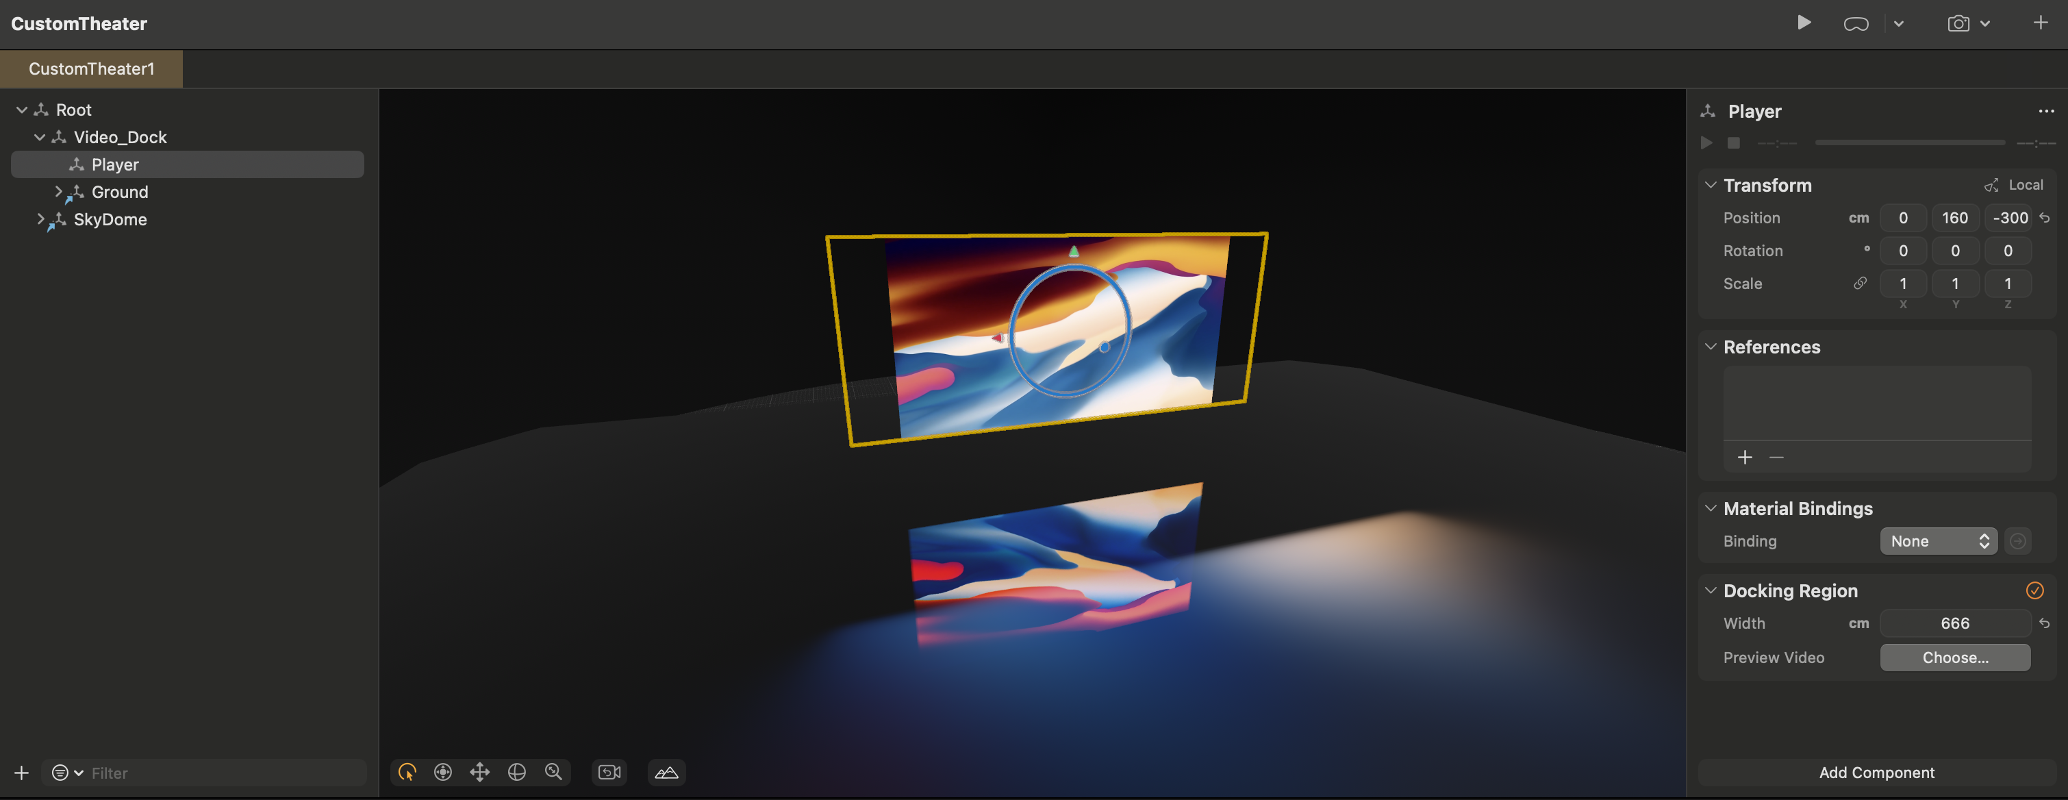The height and width of the screenshot is (800, 2068).
Task: Click the Ground reference entity icon
Action: click(75, 192)
